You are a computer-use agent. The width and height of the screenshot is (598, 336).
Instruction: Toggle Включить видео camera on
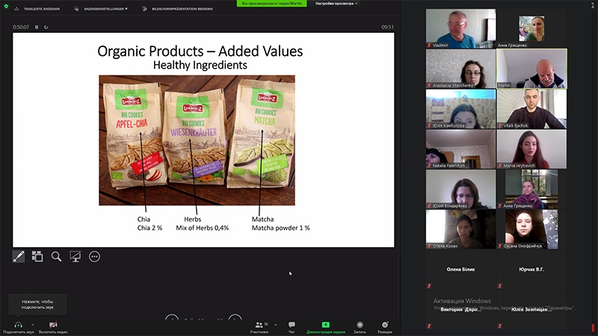tap(53, 327)
